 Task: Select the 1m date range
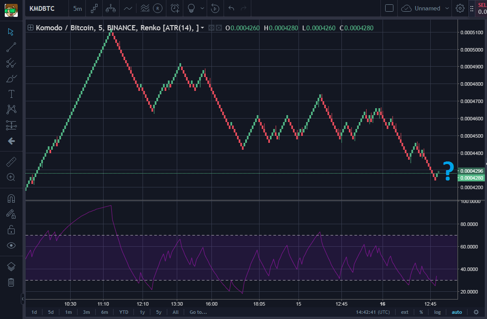coord(68,312)
